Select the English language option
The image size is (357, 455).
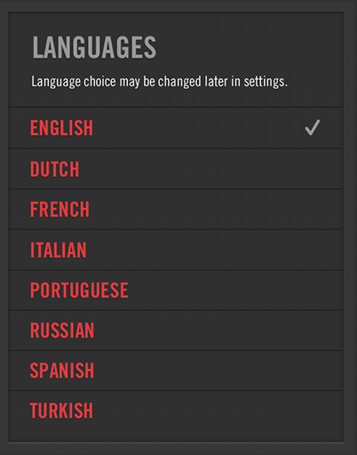[x=176, y=128]
